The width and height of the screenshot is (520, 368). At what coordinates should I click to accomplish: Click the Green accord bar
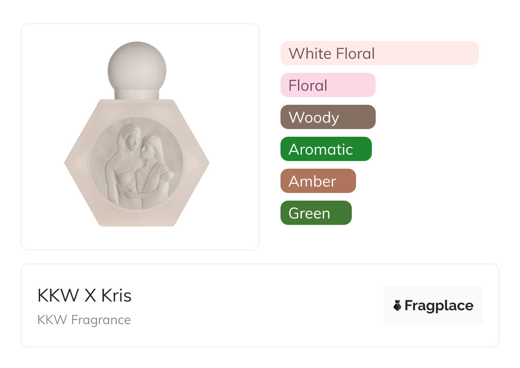pos(316,213)
